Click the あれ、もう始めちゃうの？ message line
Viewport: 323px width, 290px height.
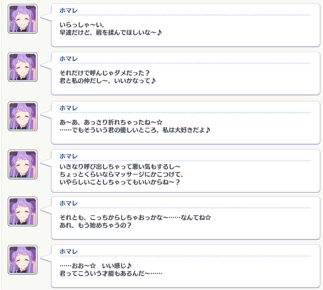click(x=95, y=225)
